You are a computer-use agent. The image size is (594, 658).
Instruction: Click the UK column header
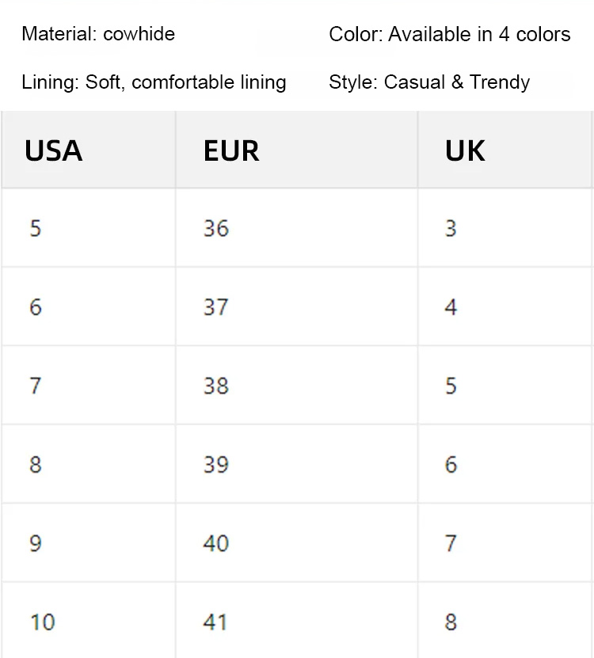coord(465,150)
